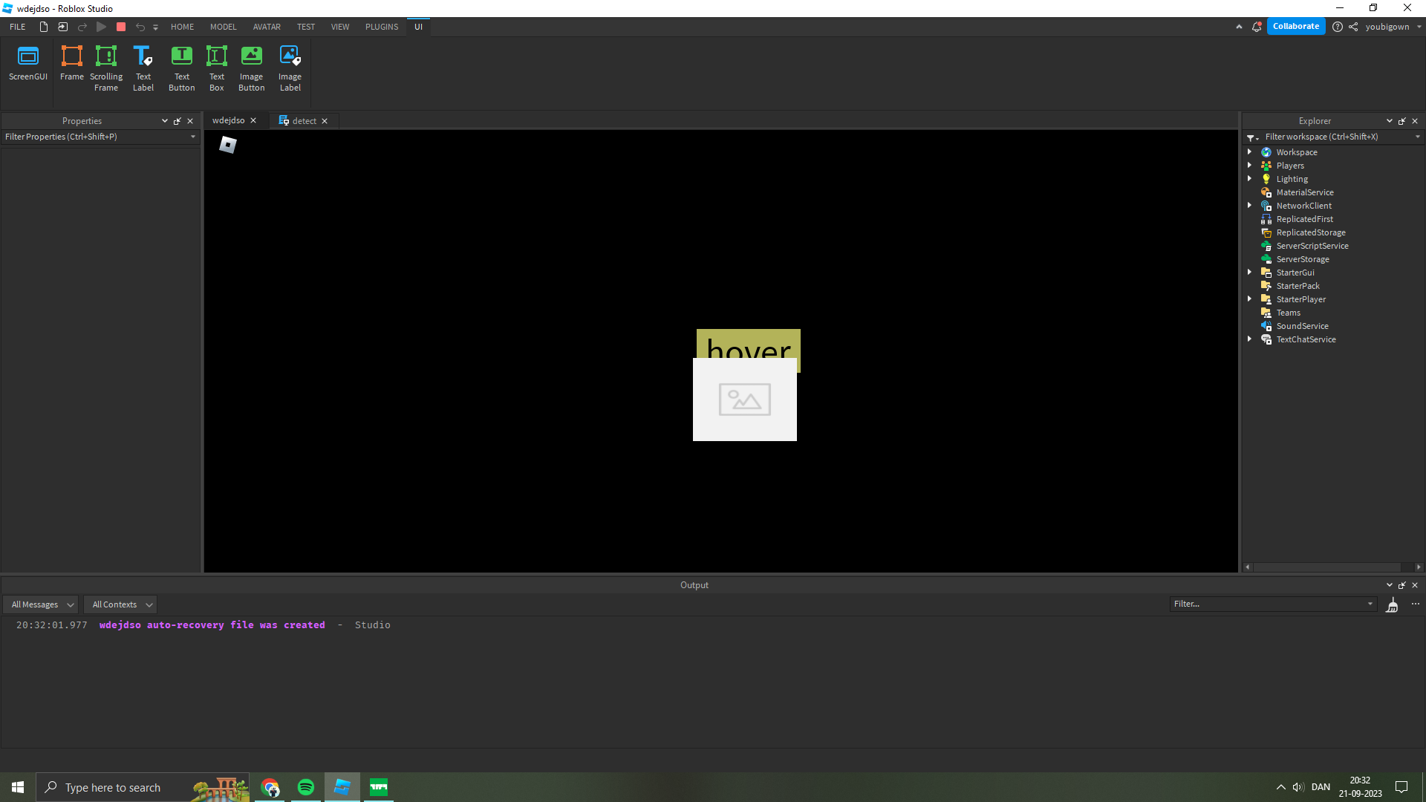Screen dimensions: 1426x802
Task: Open the FILE menu
Action: (x=16, y=26)
